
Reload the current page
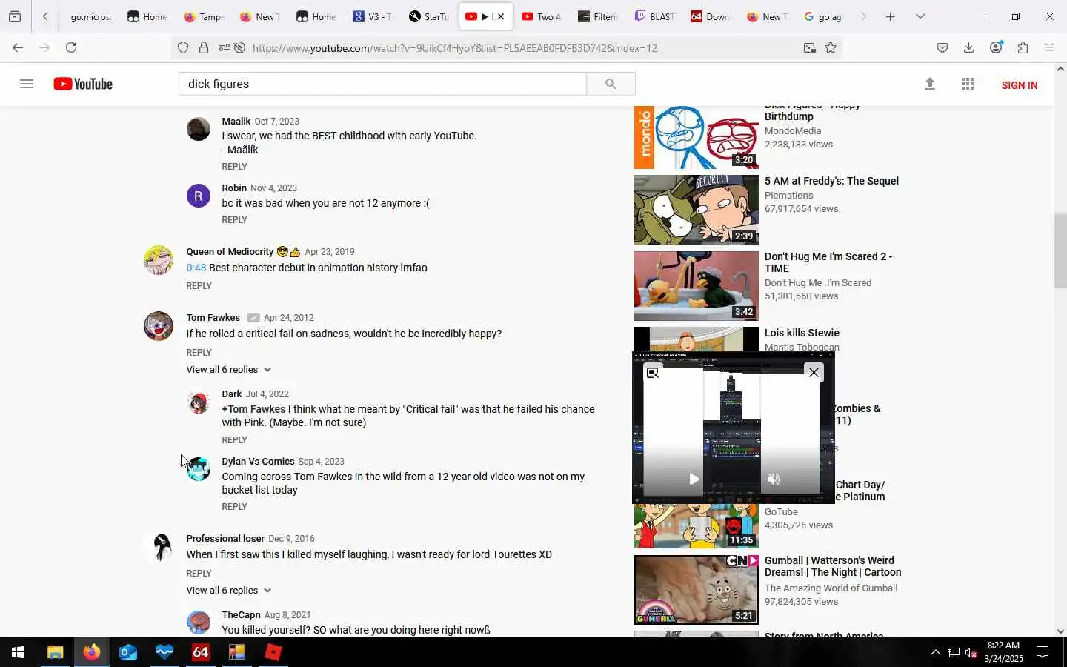pyautogui.click(x=71, y=47)
